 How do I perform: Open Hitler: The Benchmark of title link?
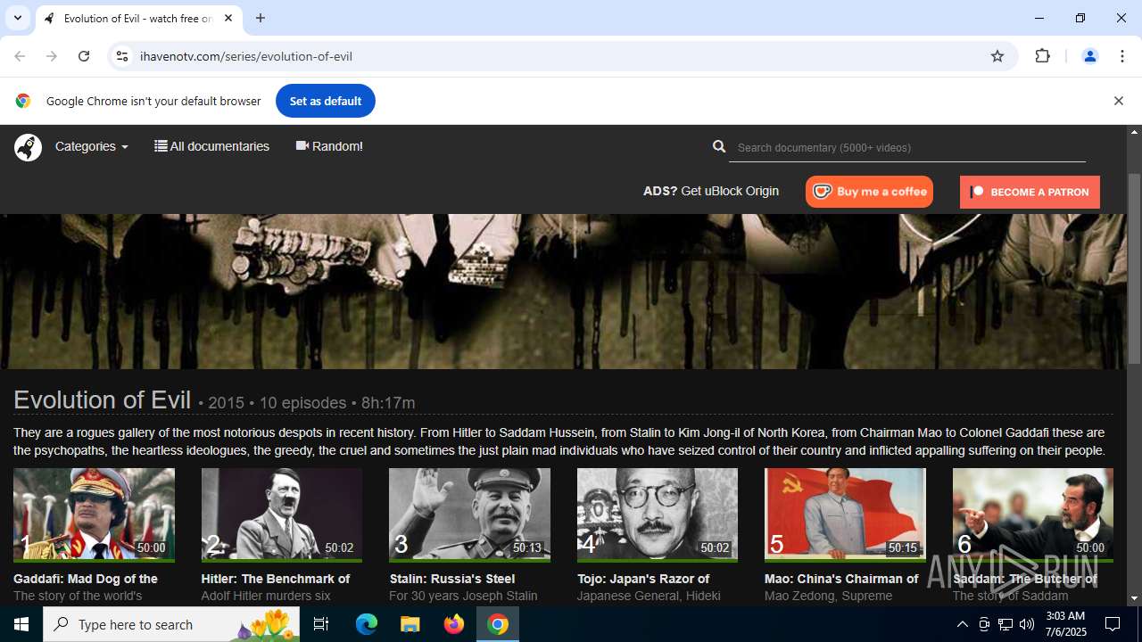276,579
